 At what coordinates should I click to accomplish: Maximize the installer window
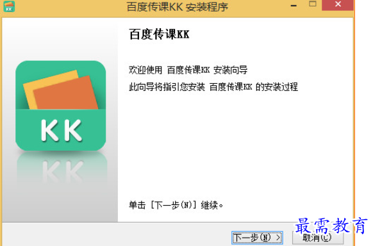(313, 4)
